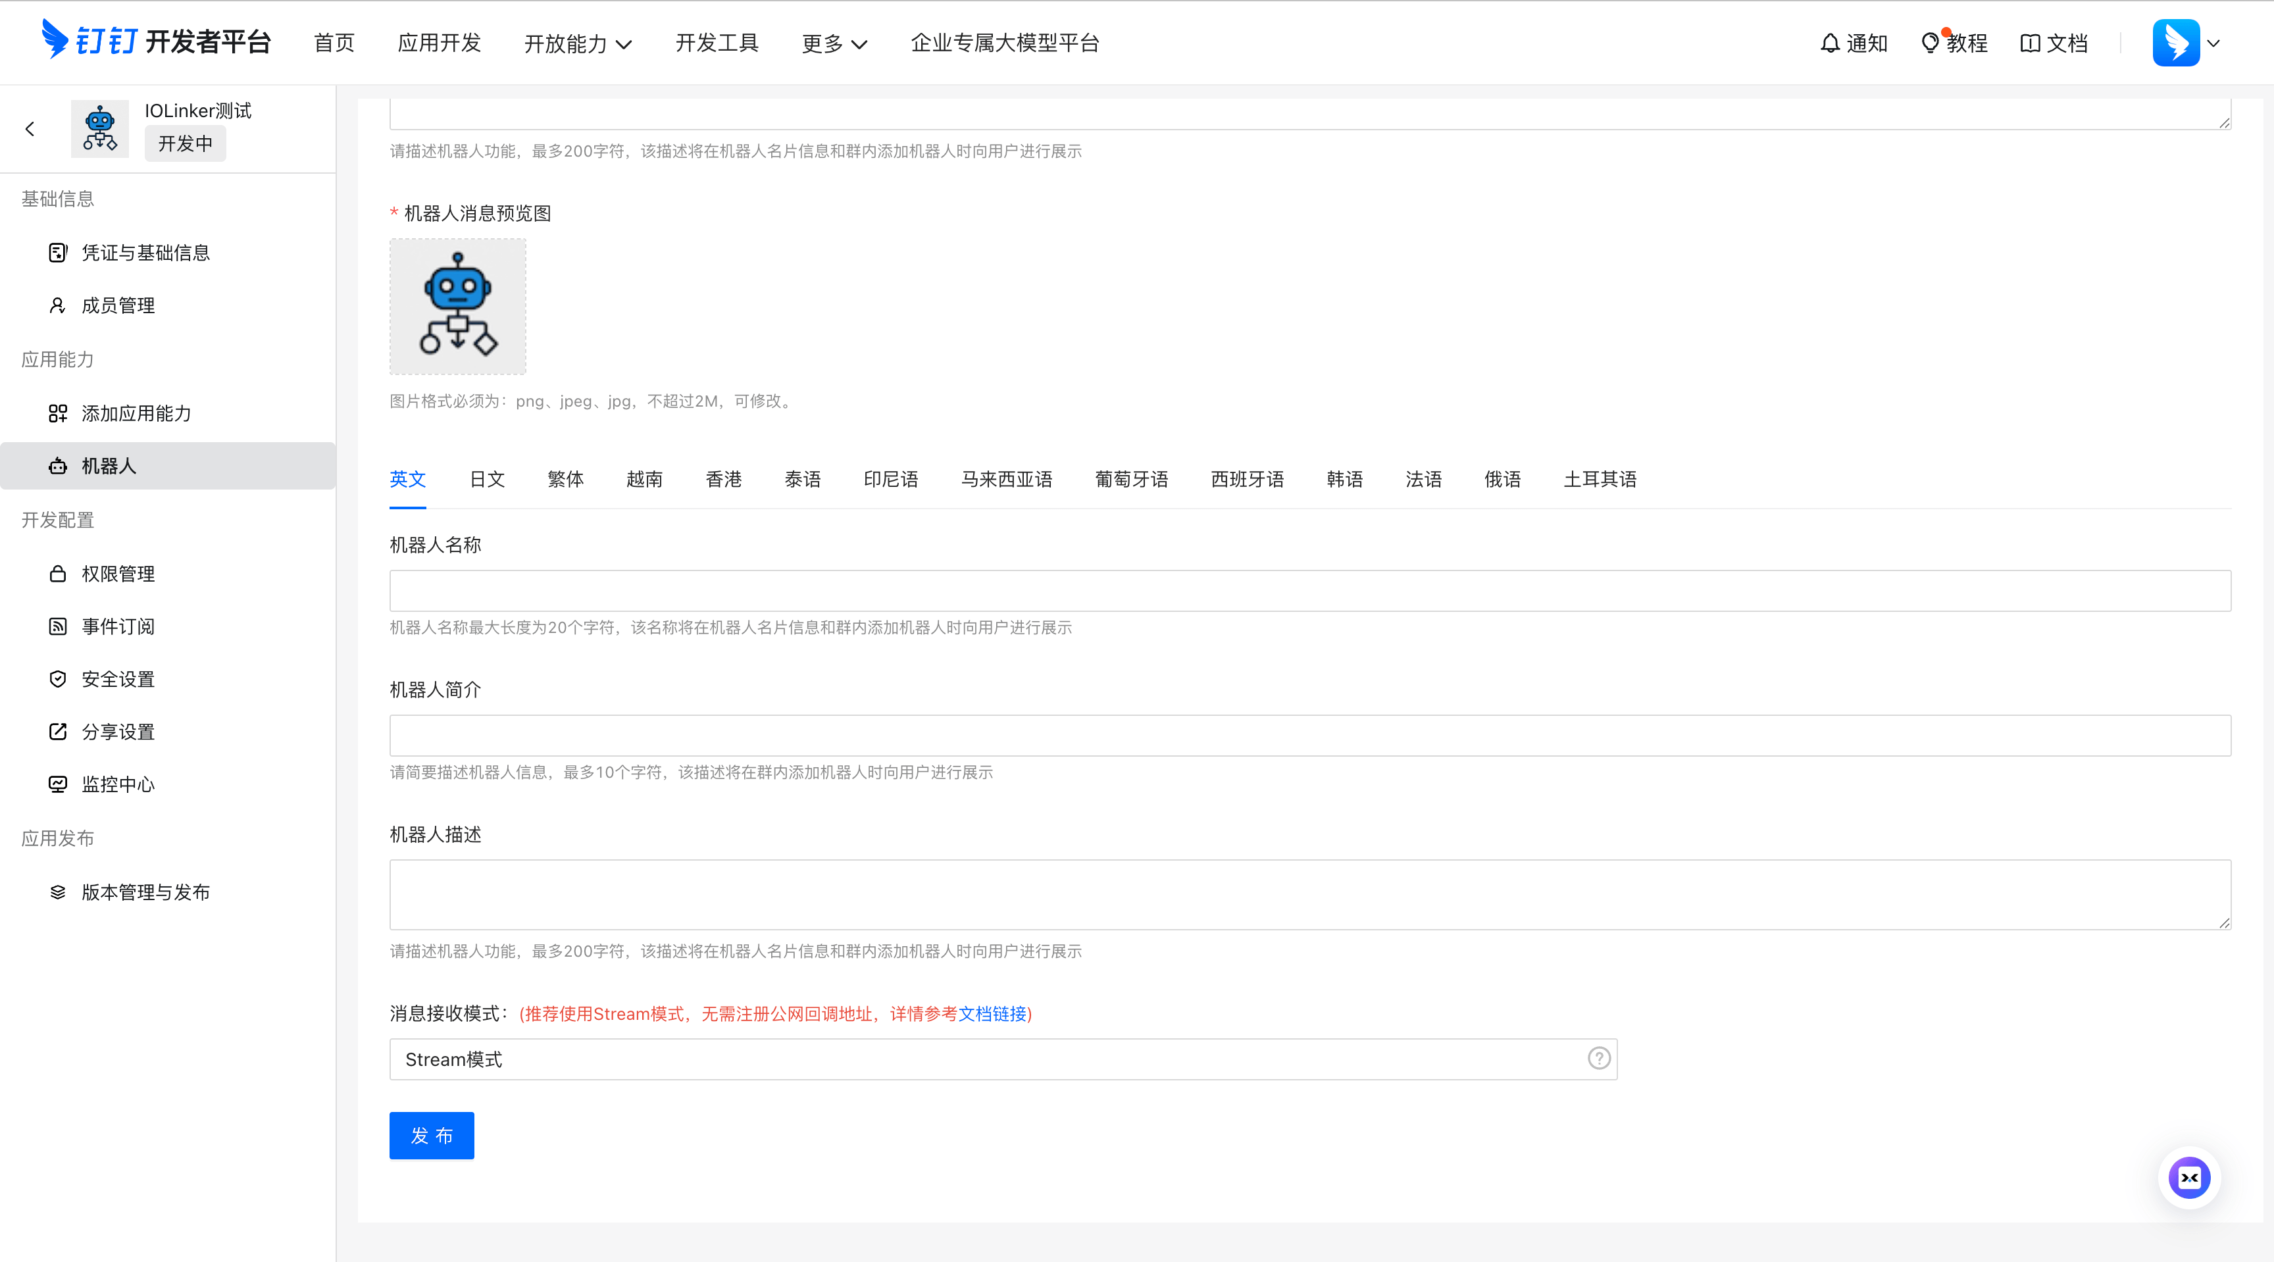This screenshot has height=1262, width=2274.
Task: Open 成员管理 in the sidebar
Action: 117,306
